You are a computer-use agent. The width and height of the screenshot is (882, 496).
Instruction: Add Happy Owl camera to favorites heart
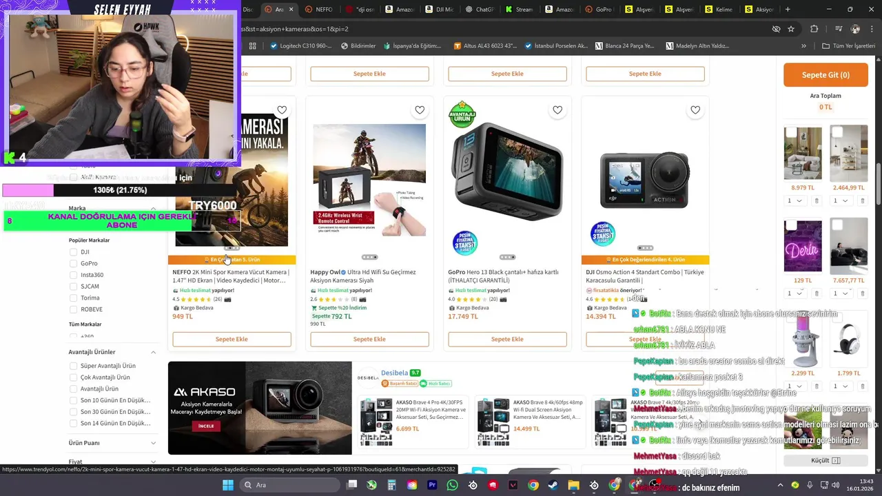tap(420, 110)
